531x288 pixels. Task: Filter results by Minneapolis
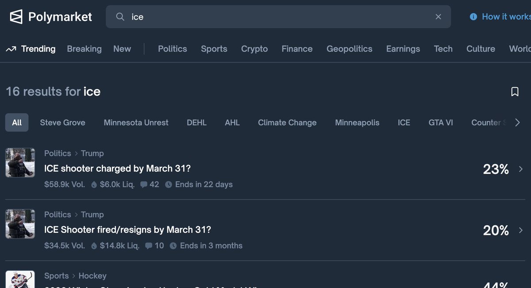tap(357, 123)
